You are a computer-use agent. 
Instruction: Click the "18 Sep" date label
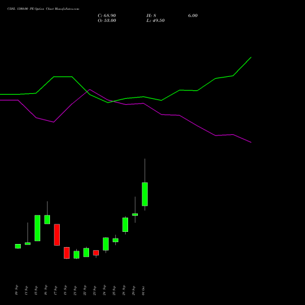[x=65, y=290]
